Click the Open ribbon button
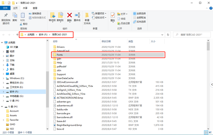Screen dimensions: 213x135 coord(122,14)
